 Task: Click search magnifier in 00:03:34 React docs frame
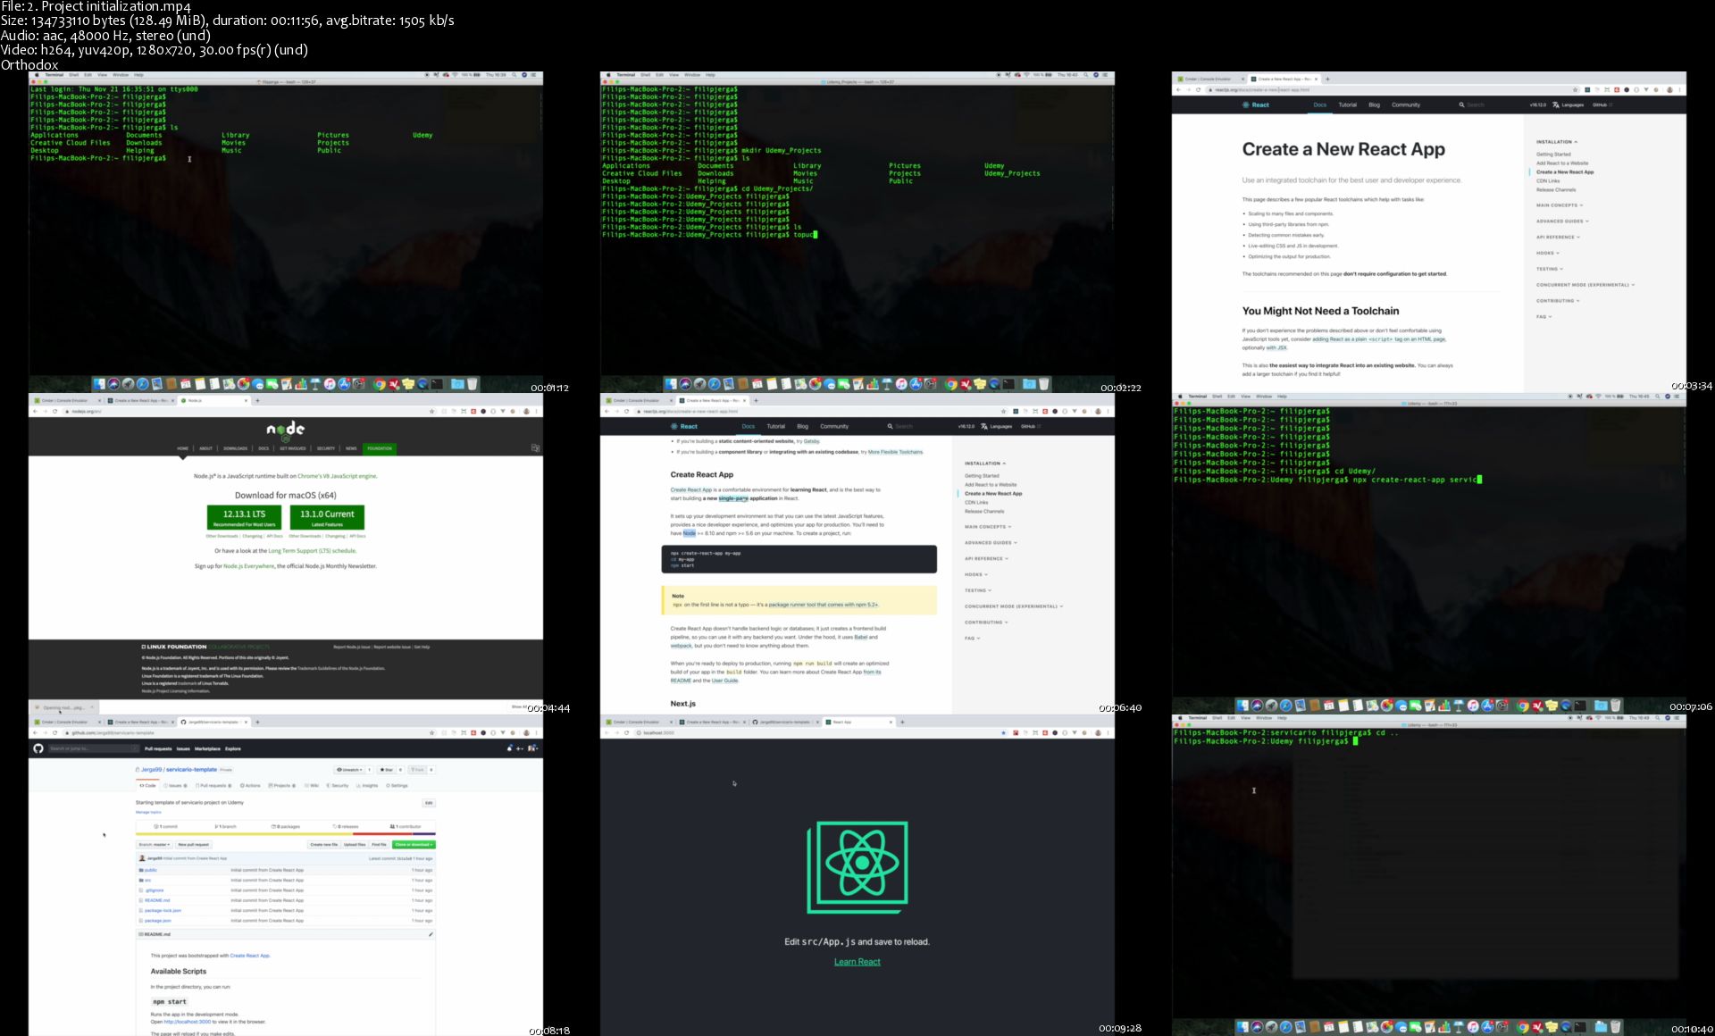1462,104
